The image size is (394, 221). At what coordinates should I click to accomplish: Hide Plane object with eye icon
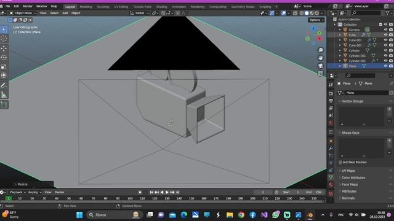385,66
